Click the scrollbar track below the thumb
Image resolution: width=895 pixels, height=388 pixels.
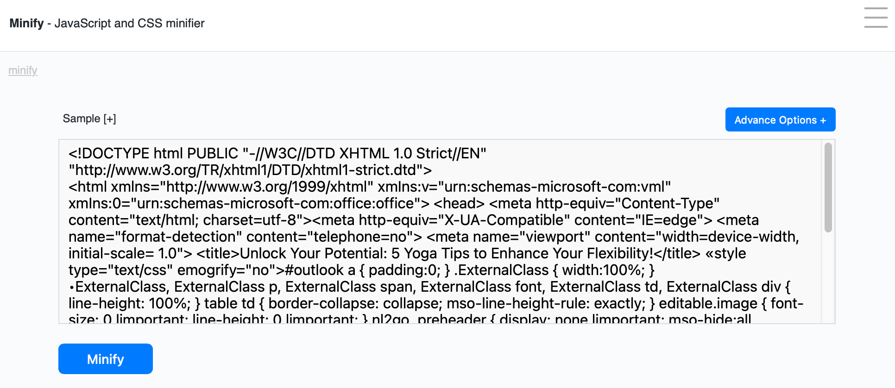click(828, 278)
